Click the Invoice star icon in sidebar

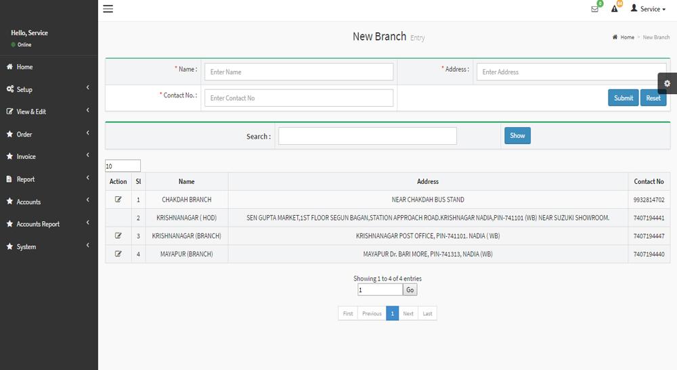tap(9, 156)
